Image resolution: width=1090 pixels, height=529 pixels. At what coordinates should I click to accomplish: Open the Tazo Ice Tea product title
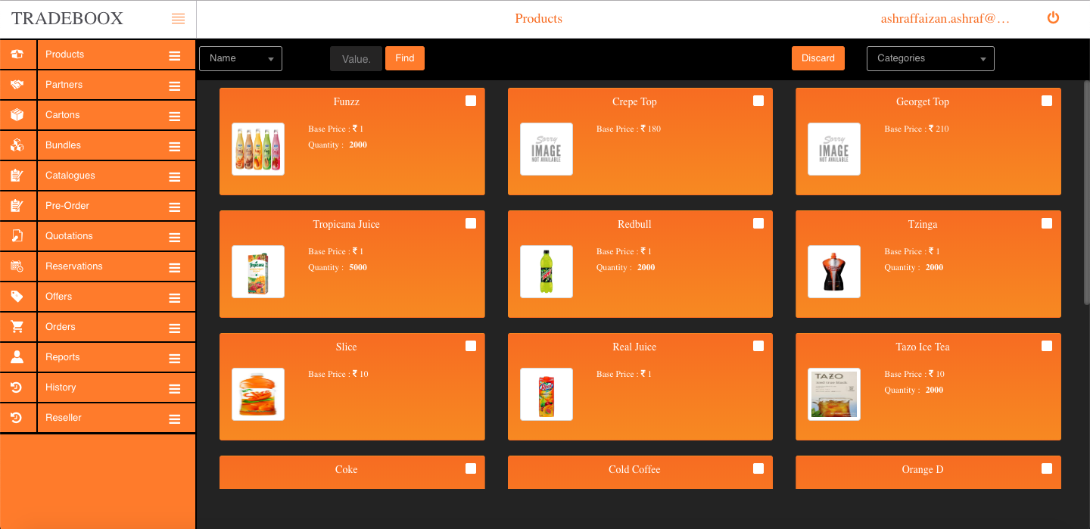pyautogui.click(x=923, y=347)
